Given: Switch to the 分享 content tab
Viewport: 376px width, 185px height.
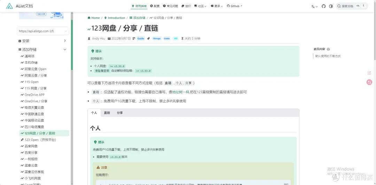Looking at the screenshot, I should [x=120, y=113].
